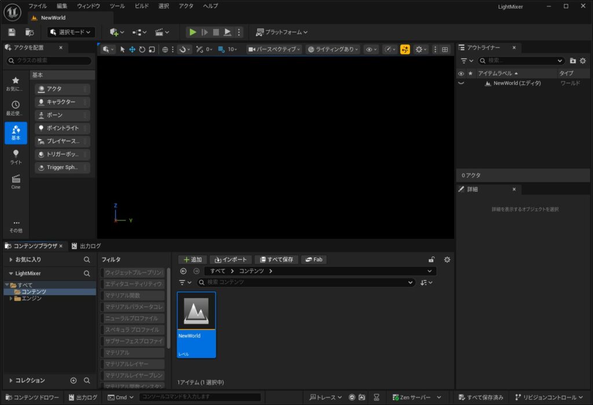Image resolution: width=593 pixels, height=405 pixels.
Task: Open the ライティングあり view mode dropdown
Action: (333, 50)
